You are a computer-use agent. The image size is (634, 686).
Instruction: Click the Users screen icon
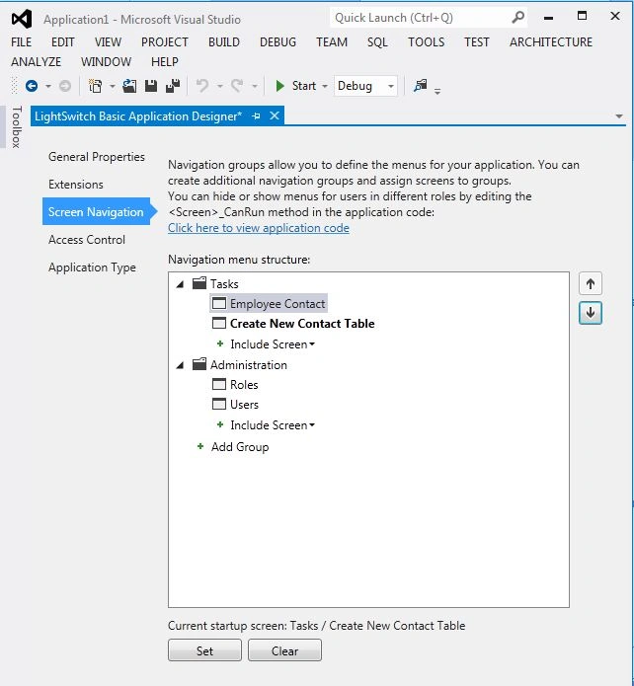(x=219, y=404)
